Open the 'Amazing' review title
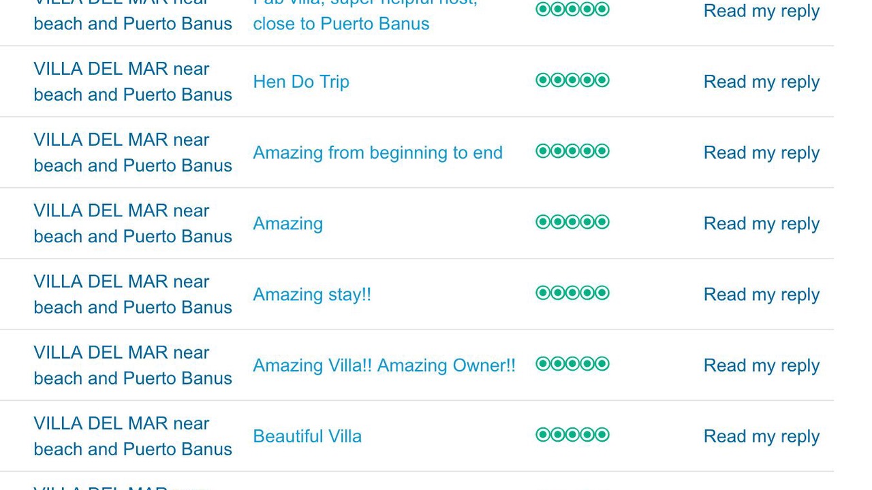The height and width of the screenshot is (490, 872). click(x=287, y=223)
